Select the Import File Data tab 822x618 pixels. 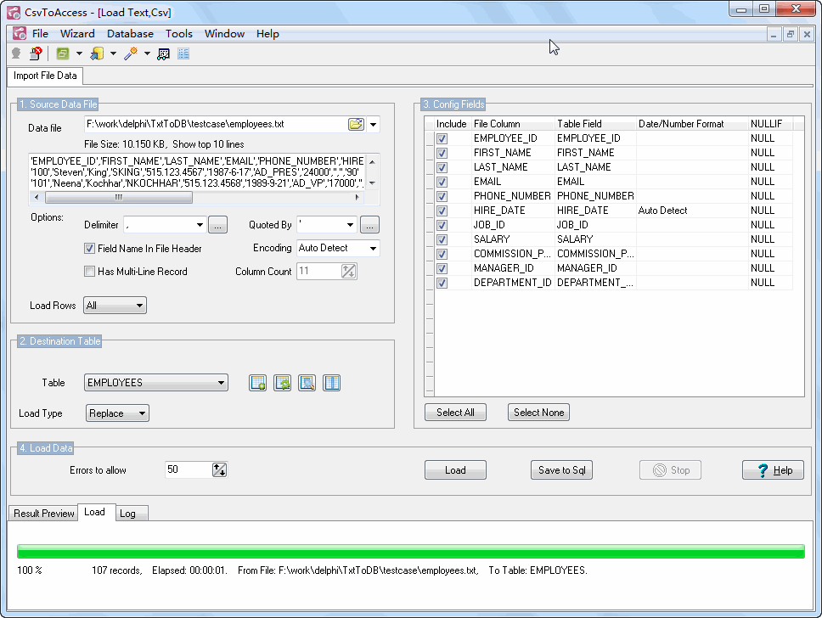tap(45, 76)
